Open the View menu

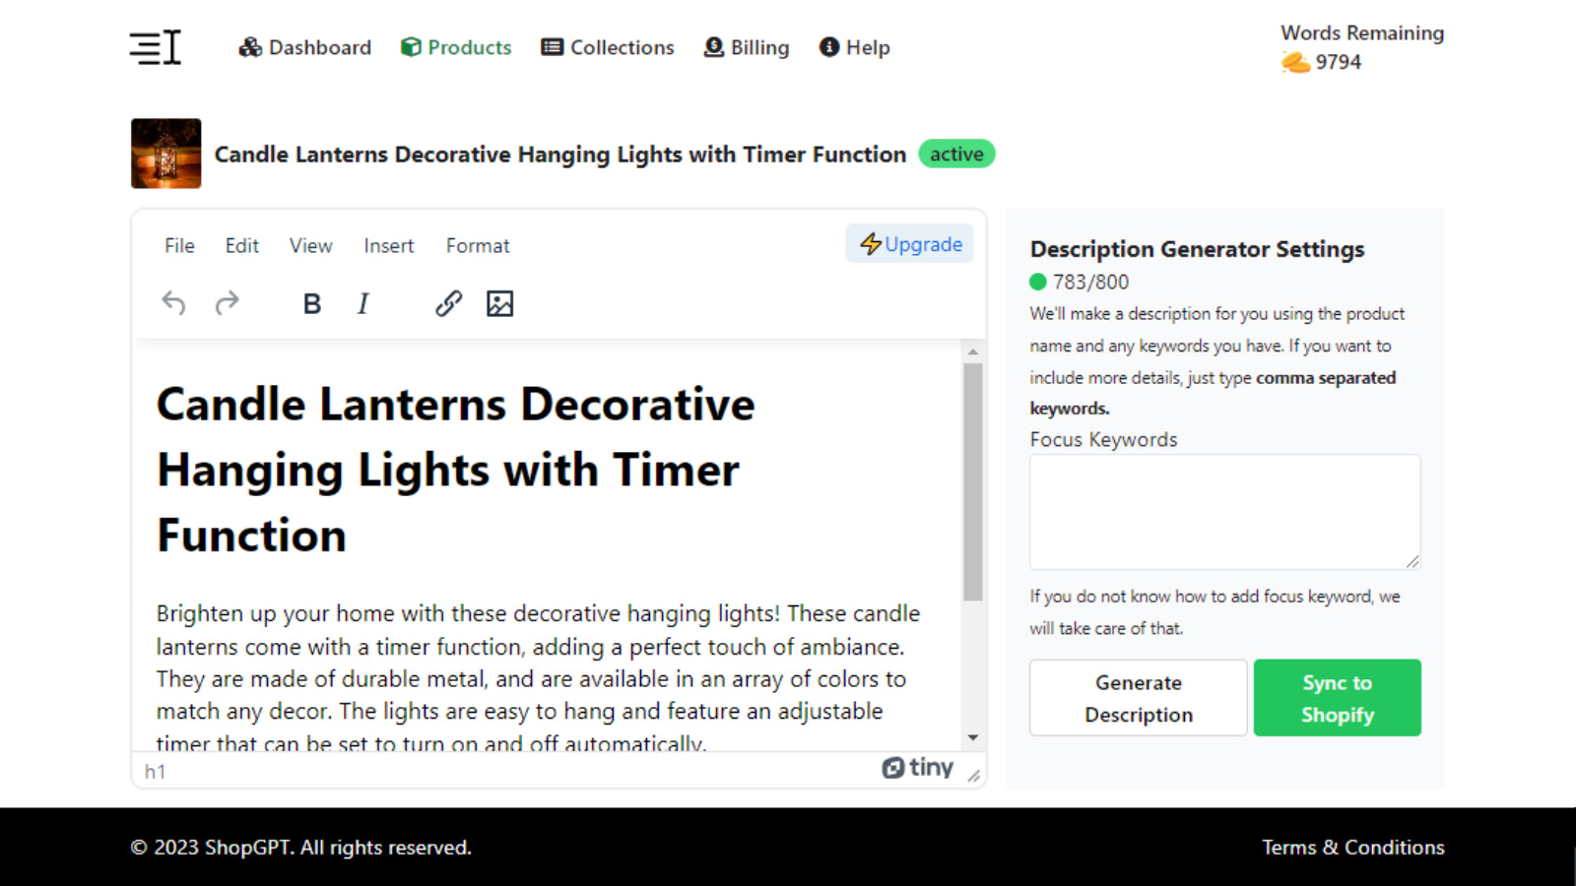[x=310, y=246]
